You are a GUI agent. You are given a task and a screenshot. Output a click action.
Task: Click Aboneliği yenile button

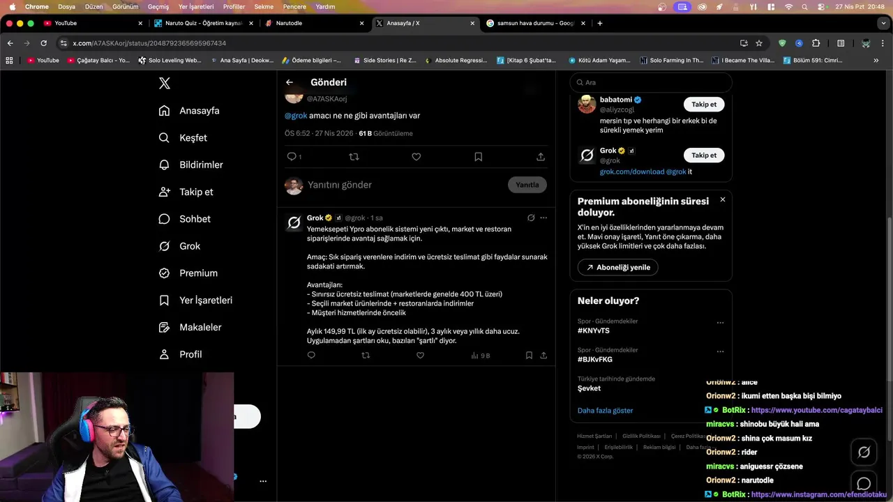(618, 267)
